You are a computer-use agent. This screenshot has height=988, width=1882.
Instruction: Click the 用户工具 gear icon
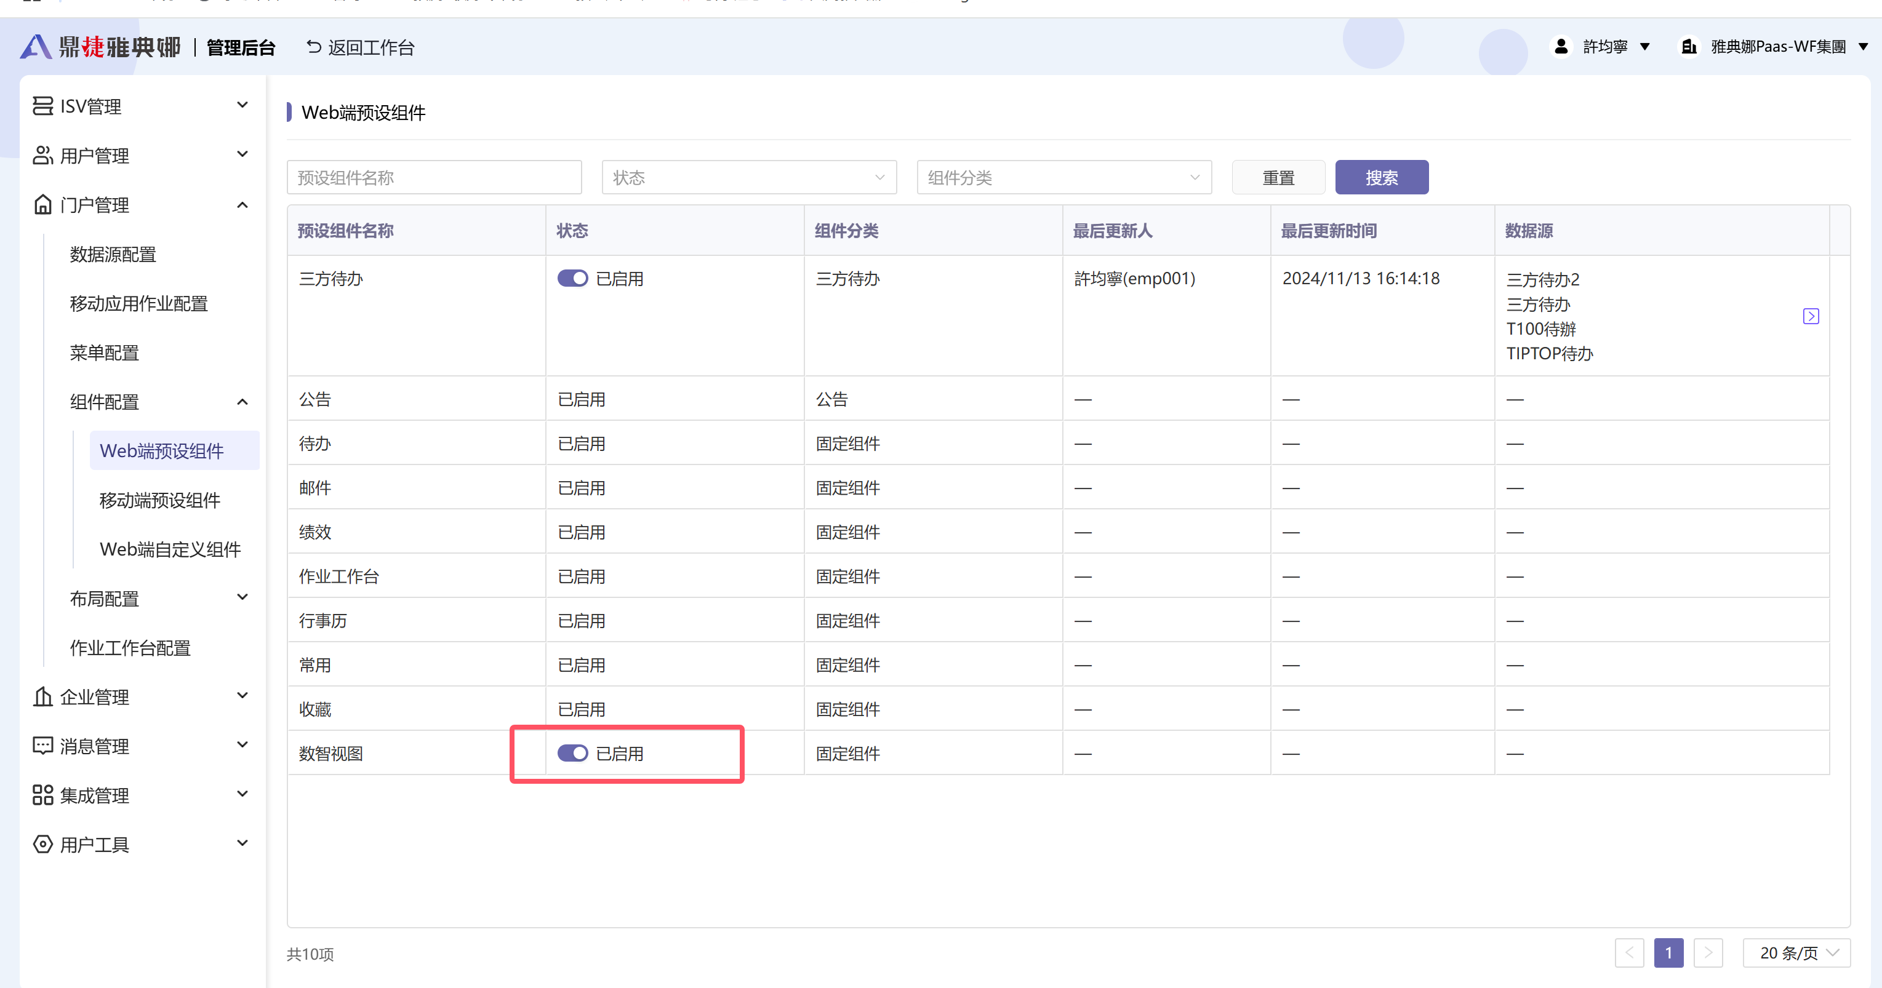42,844
